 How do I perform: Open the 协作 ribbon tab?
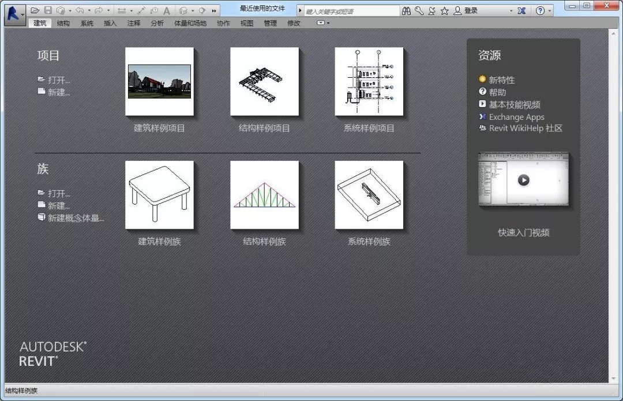tap(223, 24)
